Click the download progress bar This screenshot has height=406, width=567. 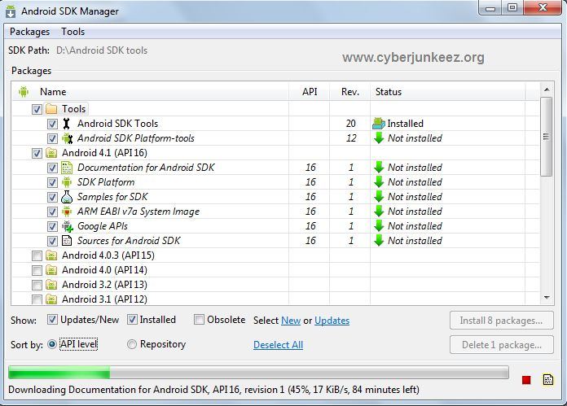[258, 373]
